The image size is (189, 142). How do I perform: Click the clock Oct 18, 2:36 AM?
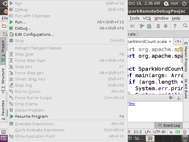pyautogui.click(x=144, y=3)
